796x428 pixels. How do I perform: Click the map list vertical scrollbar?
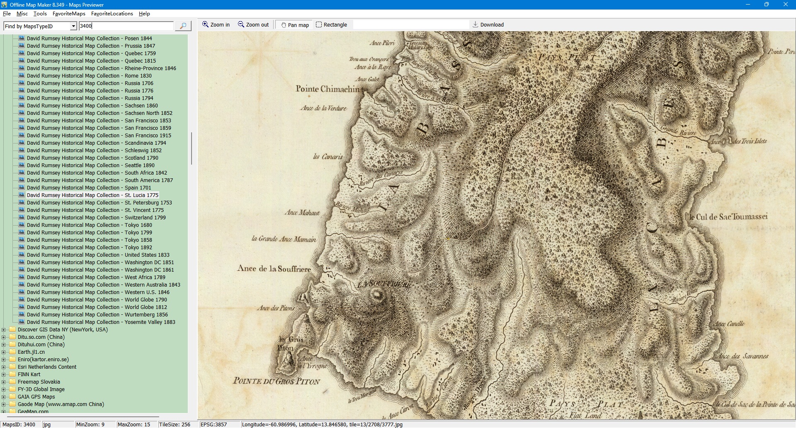click(191, 148)
